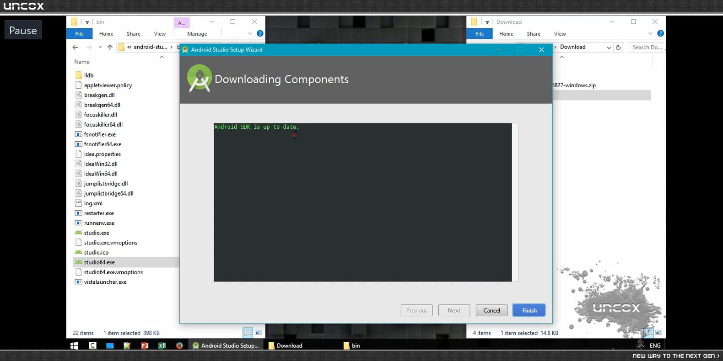The image size is (723, 361).
Task: Open the File tab in Download window
Action: 480,34
